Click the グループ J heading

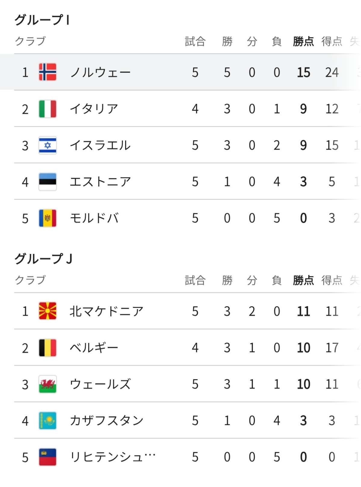tap(43, 259)
